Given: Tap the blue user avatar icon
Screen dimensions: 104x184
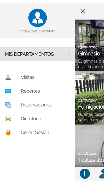Looking at the screenshot, I should tap(38, 18).
